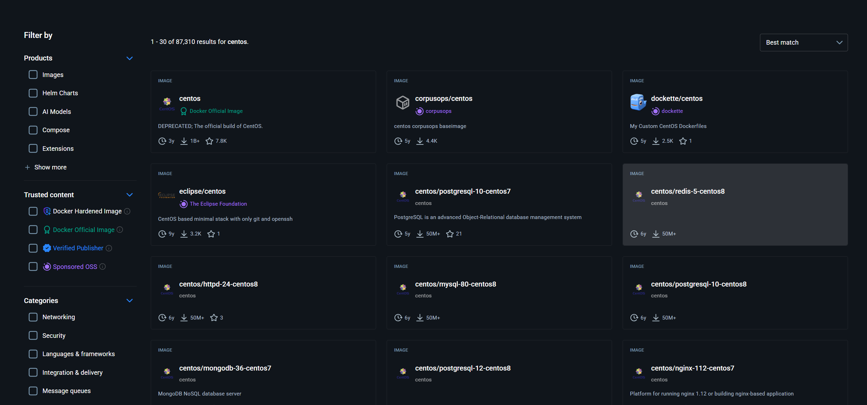Click the logo of centos/mongodb-36-centos7

tap(167, 373)
